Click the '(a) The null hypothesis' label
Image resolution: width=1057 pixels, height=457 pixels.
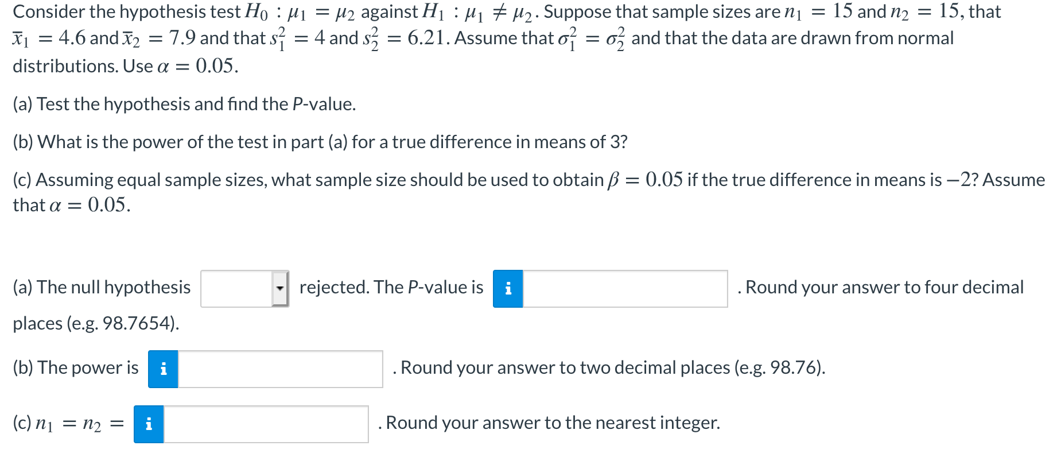coord(102,287)
